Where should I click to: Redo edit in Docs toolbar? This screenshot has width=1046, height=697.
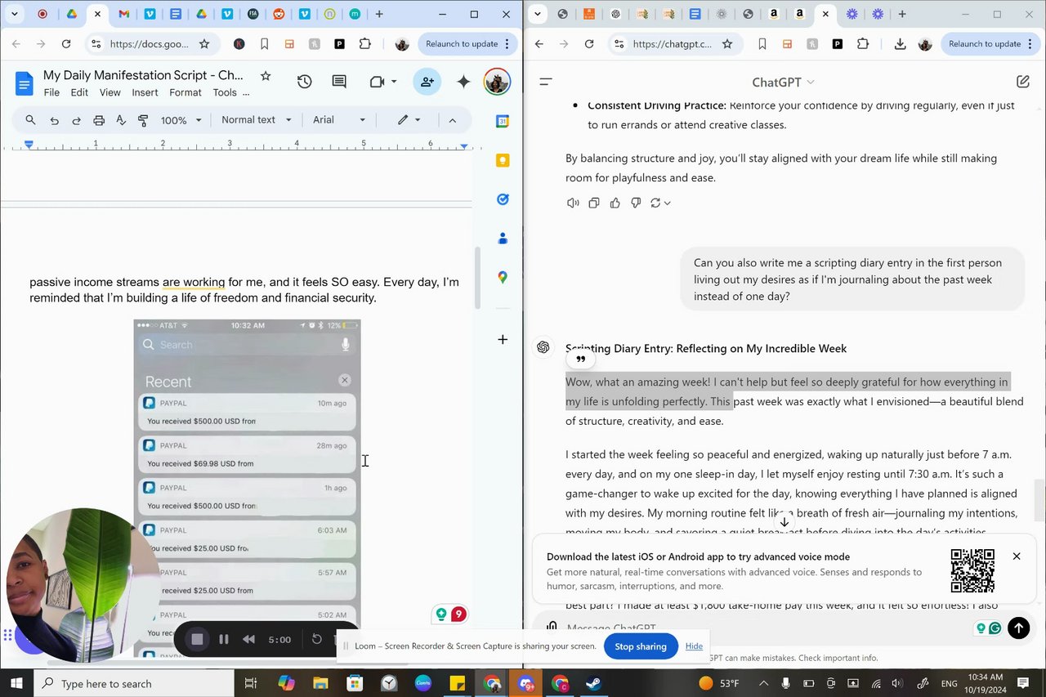click(76, 120)
